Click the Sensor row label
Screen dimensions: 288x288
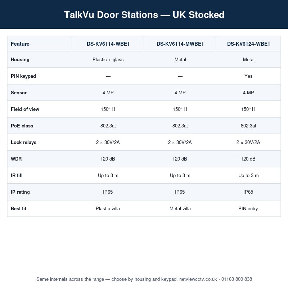19,93
